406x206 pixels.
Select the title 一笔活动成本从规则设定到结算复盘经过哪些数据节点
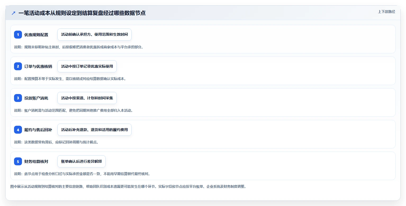tap(82, 13)
